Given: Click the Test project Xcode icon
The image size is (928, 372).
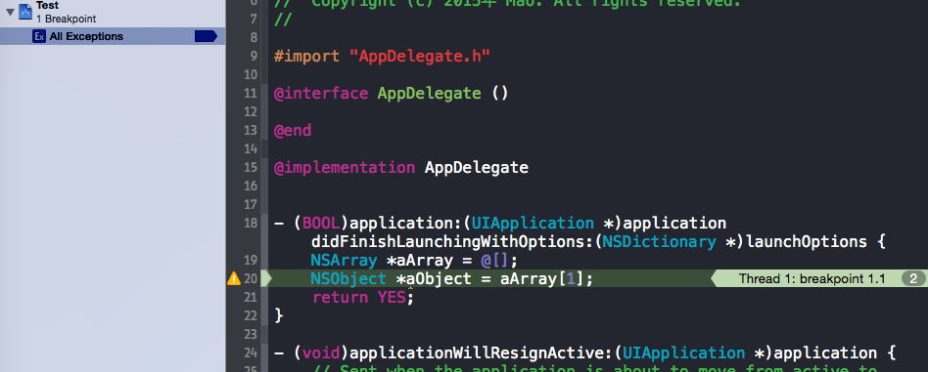Looking at the screenshot, I should point(24,11).
